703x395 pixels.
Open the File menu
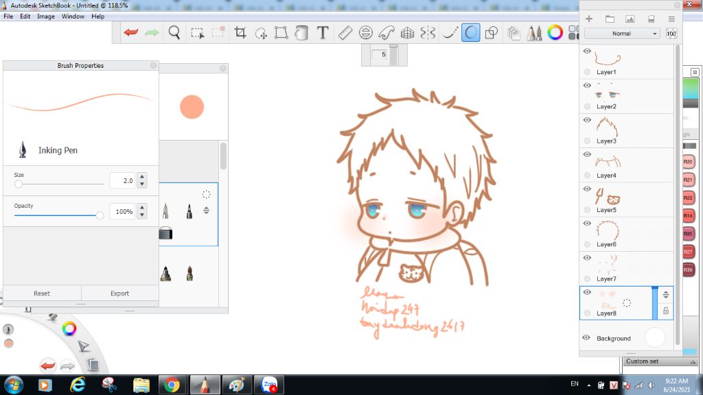click(8, 16)
